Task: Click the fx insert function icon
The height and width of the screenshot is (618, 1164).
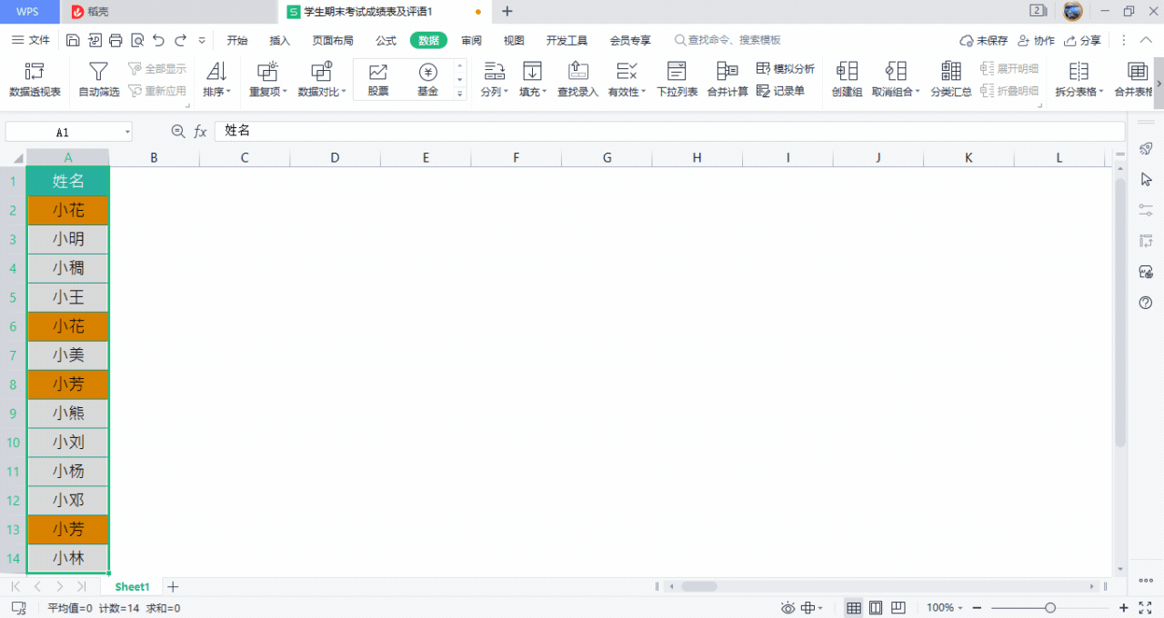Action: tap(200, 132)
